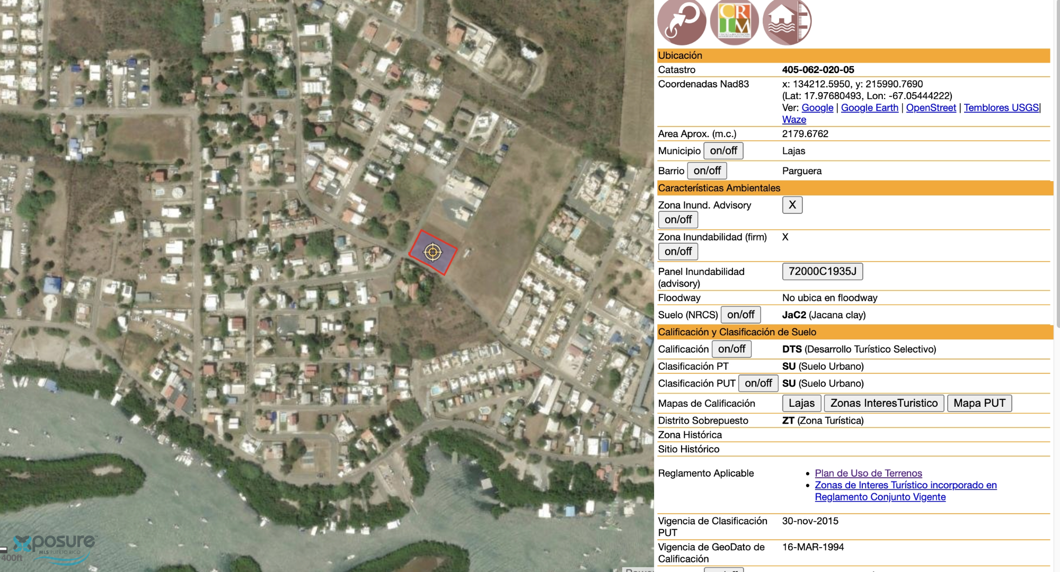
Task: Open flood panel 72000C1935J
Action: point(822,272)
